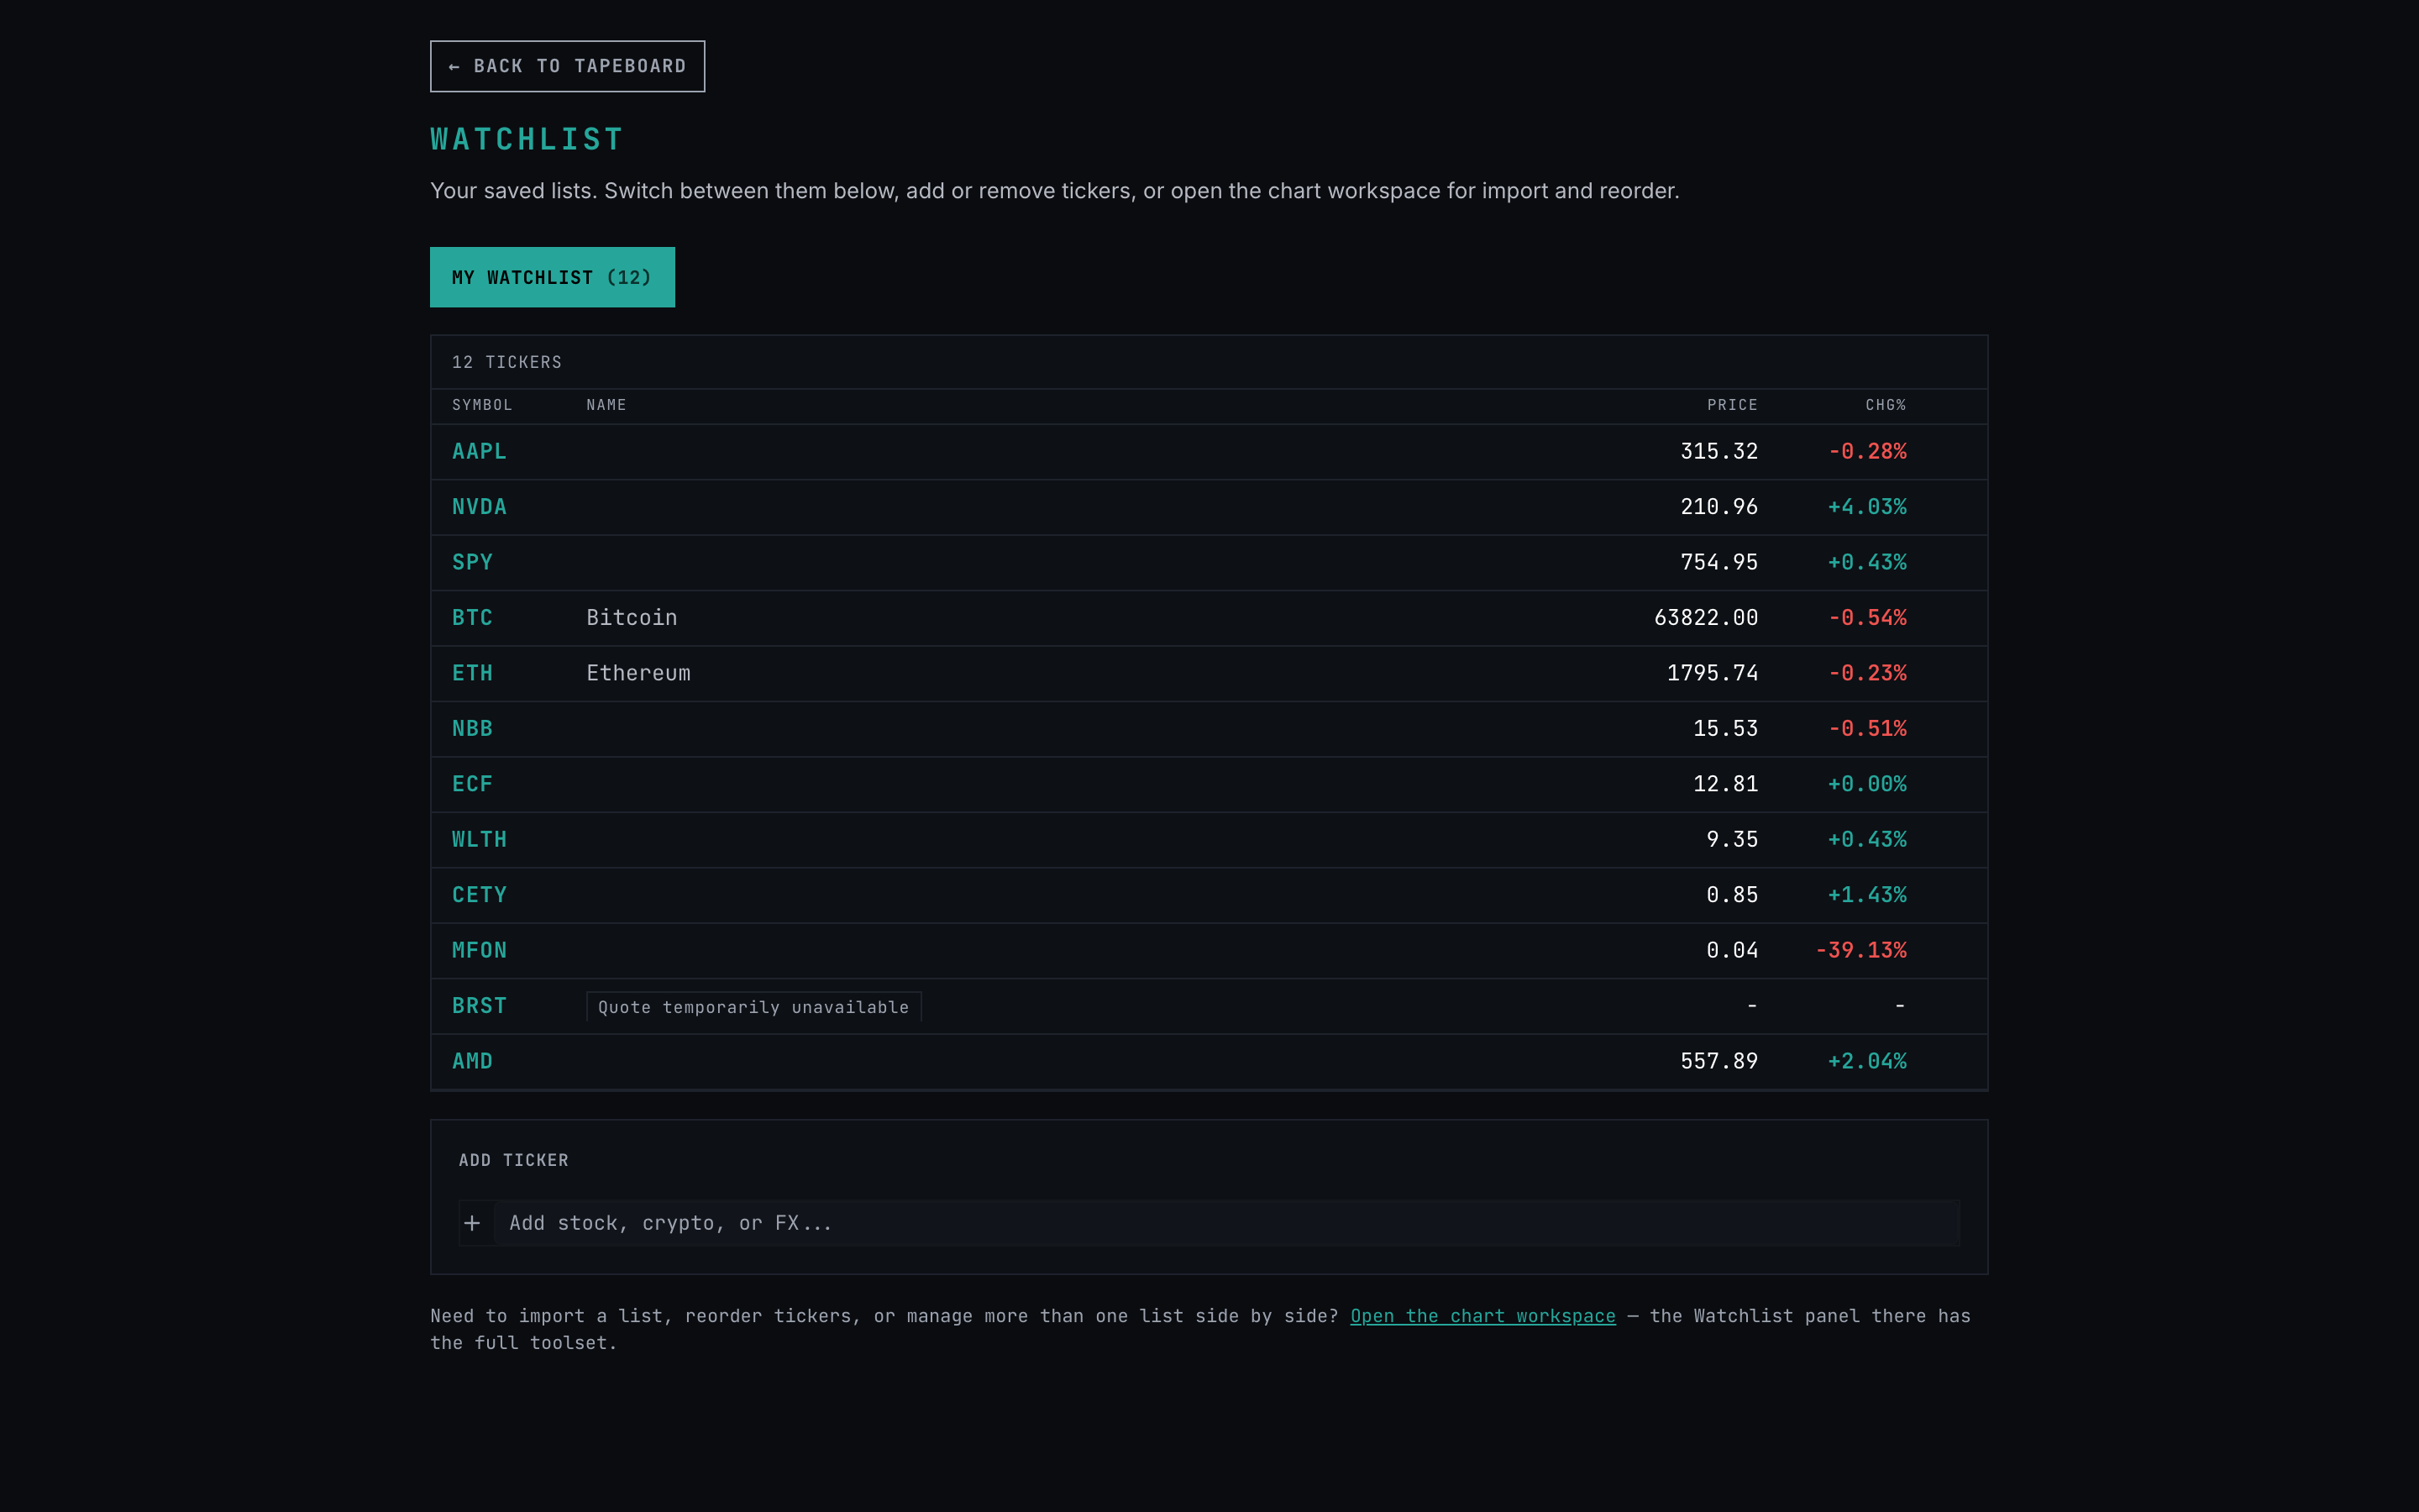Click the WATCHLIST page heading
The width and height of the screenshot is (2419, 1512).
tap(527, 139)
